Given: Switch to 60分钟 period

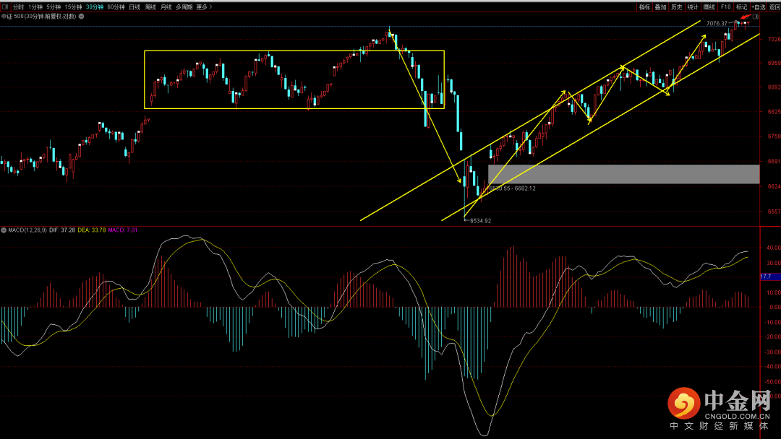Looking at the screenshot, I should (115, 6).
